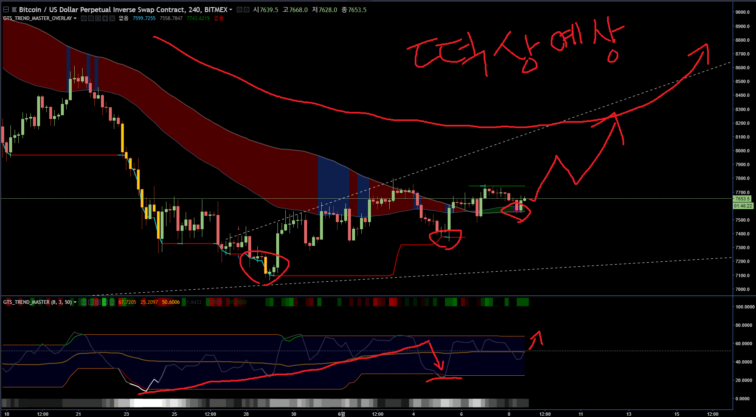Click the date label 15 on time axis
The width and height of the screenshot is (756, 417).
click(x=677, y=414)
